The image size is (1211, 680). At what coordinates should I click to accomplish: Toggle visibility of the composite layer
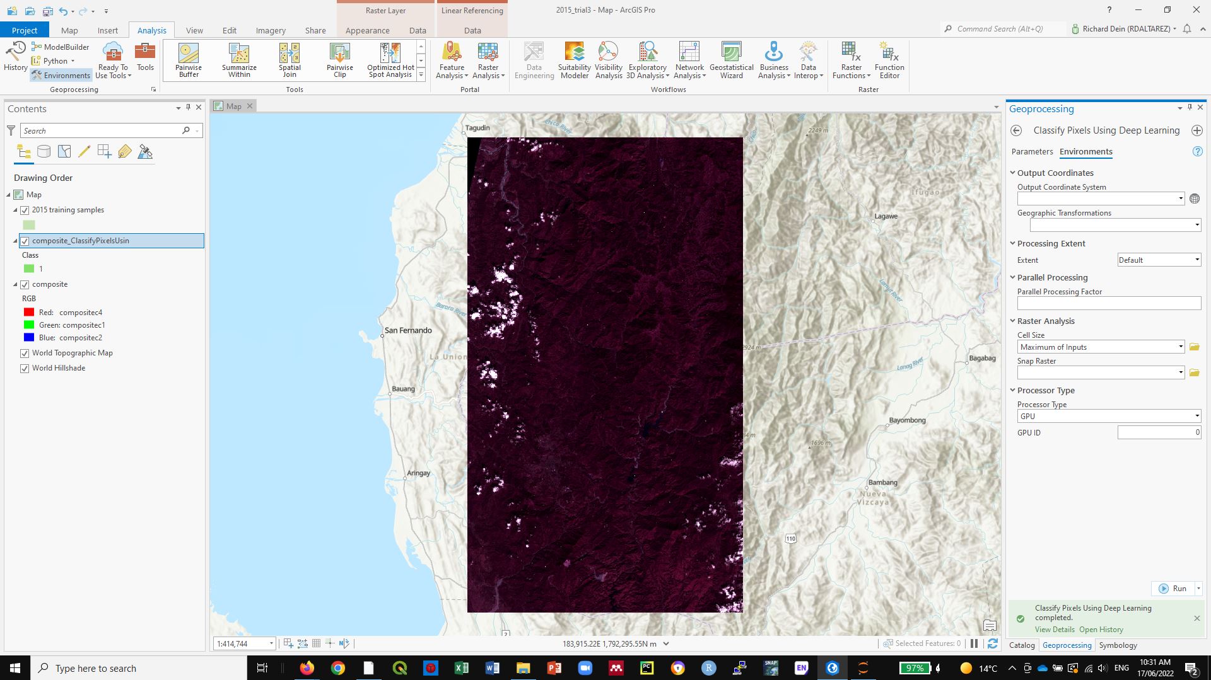tap(25, 284)
